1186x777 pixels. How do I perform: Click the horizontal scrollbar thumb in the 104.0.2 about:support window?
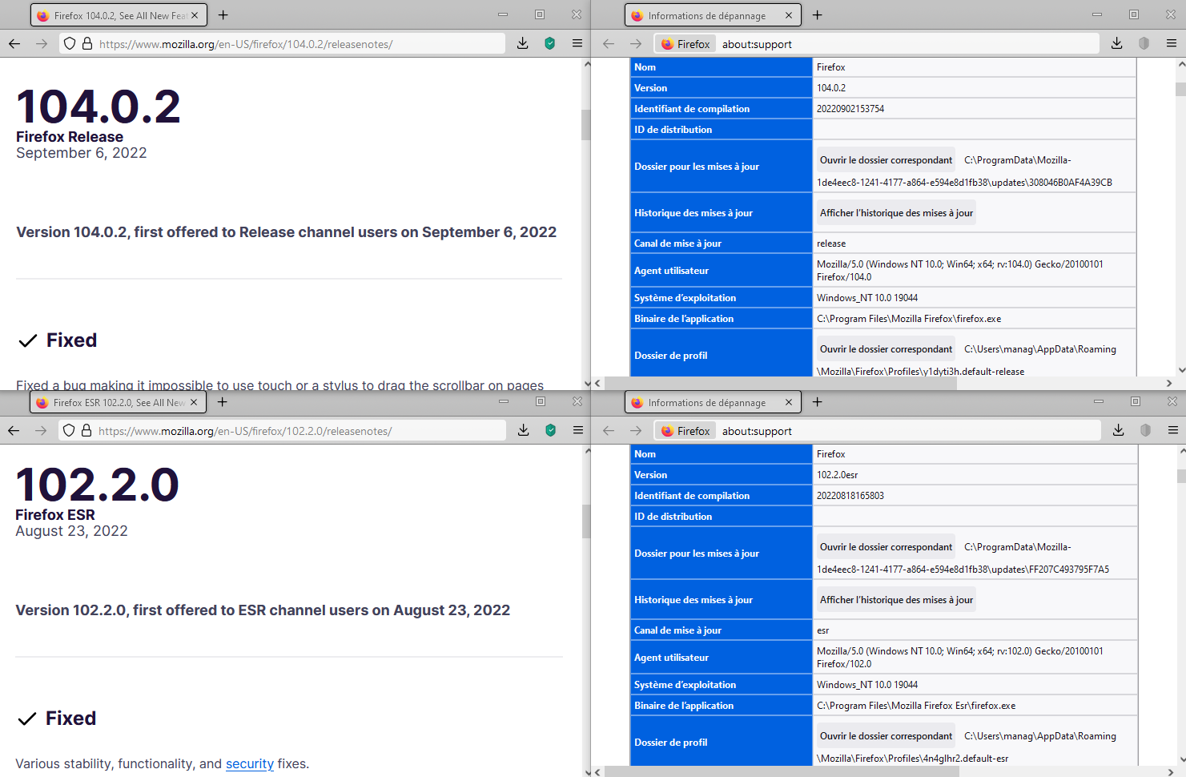coord(781,384)
